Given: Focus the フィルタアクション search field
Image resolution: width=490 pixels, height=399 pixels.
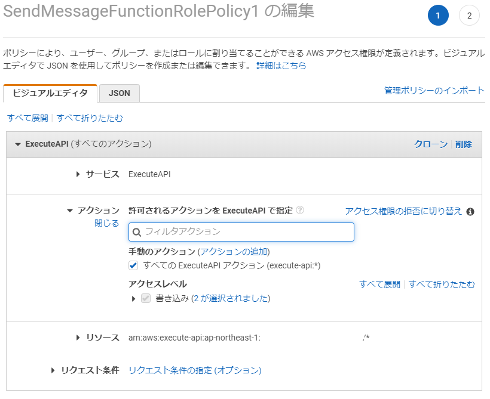Looking at the screenshot, I should click(x=241, y=232).
